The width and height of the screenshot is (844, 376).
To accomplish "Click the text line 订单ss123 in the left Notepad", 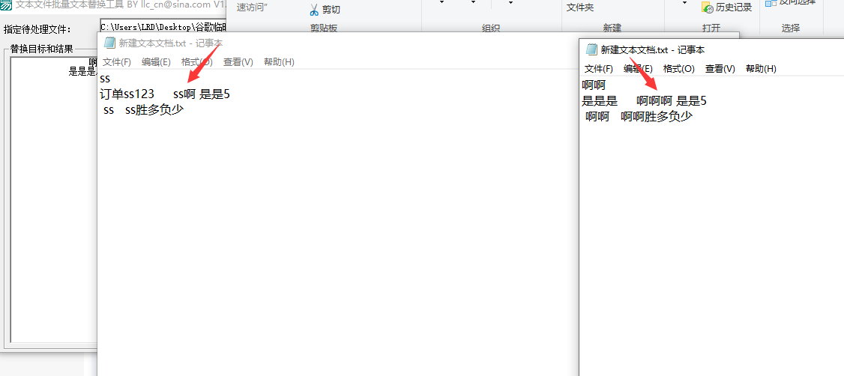I will pos(127,94).
